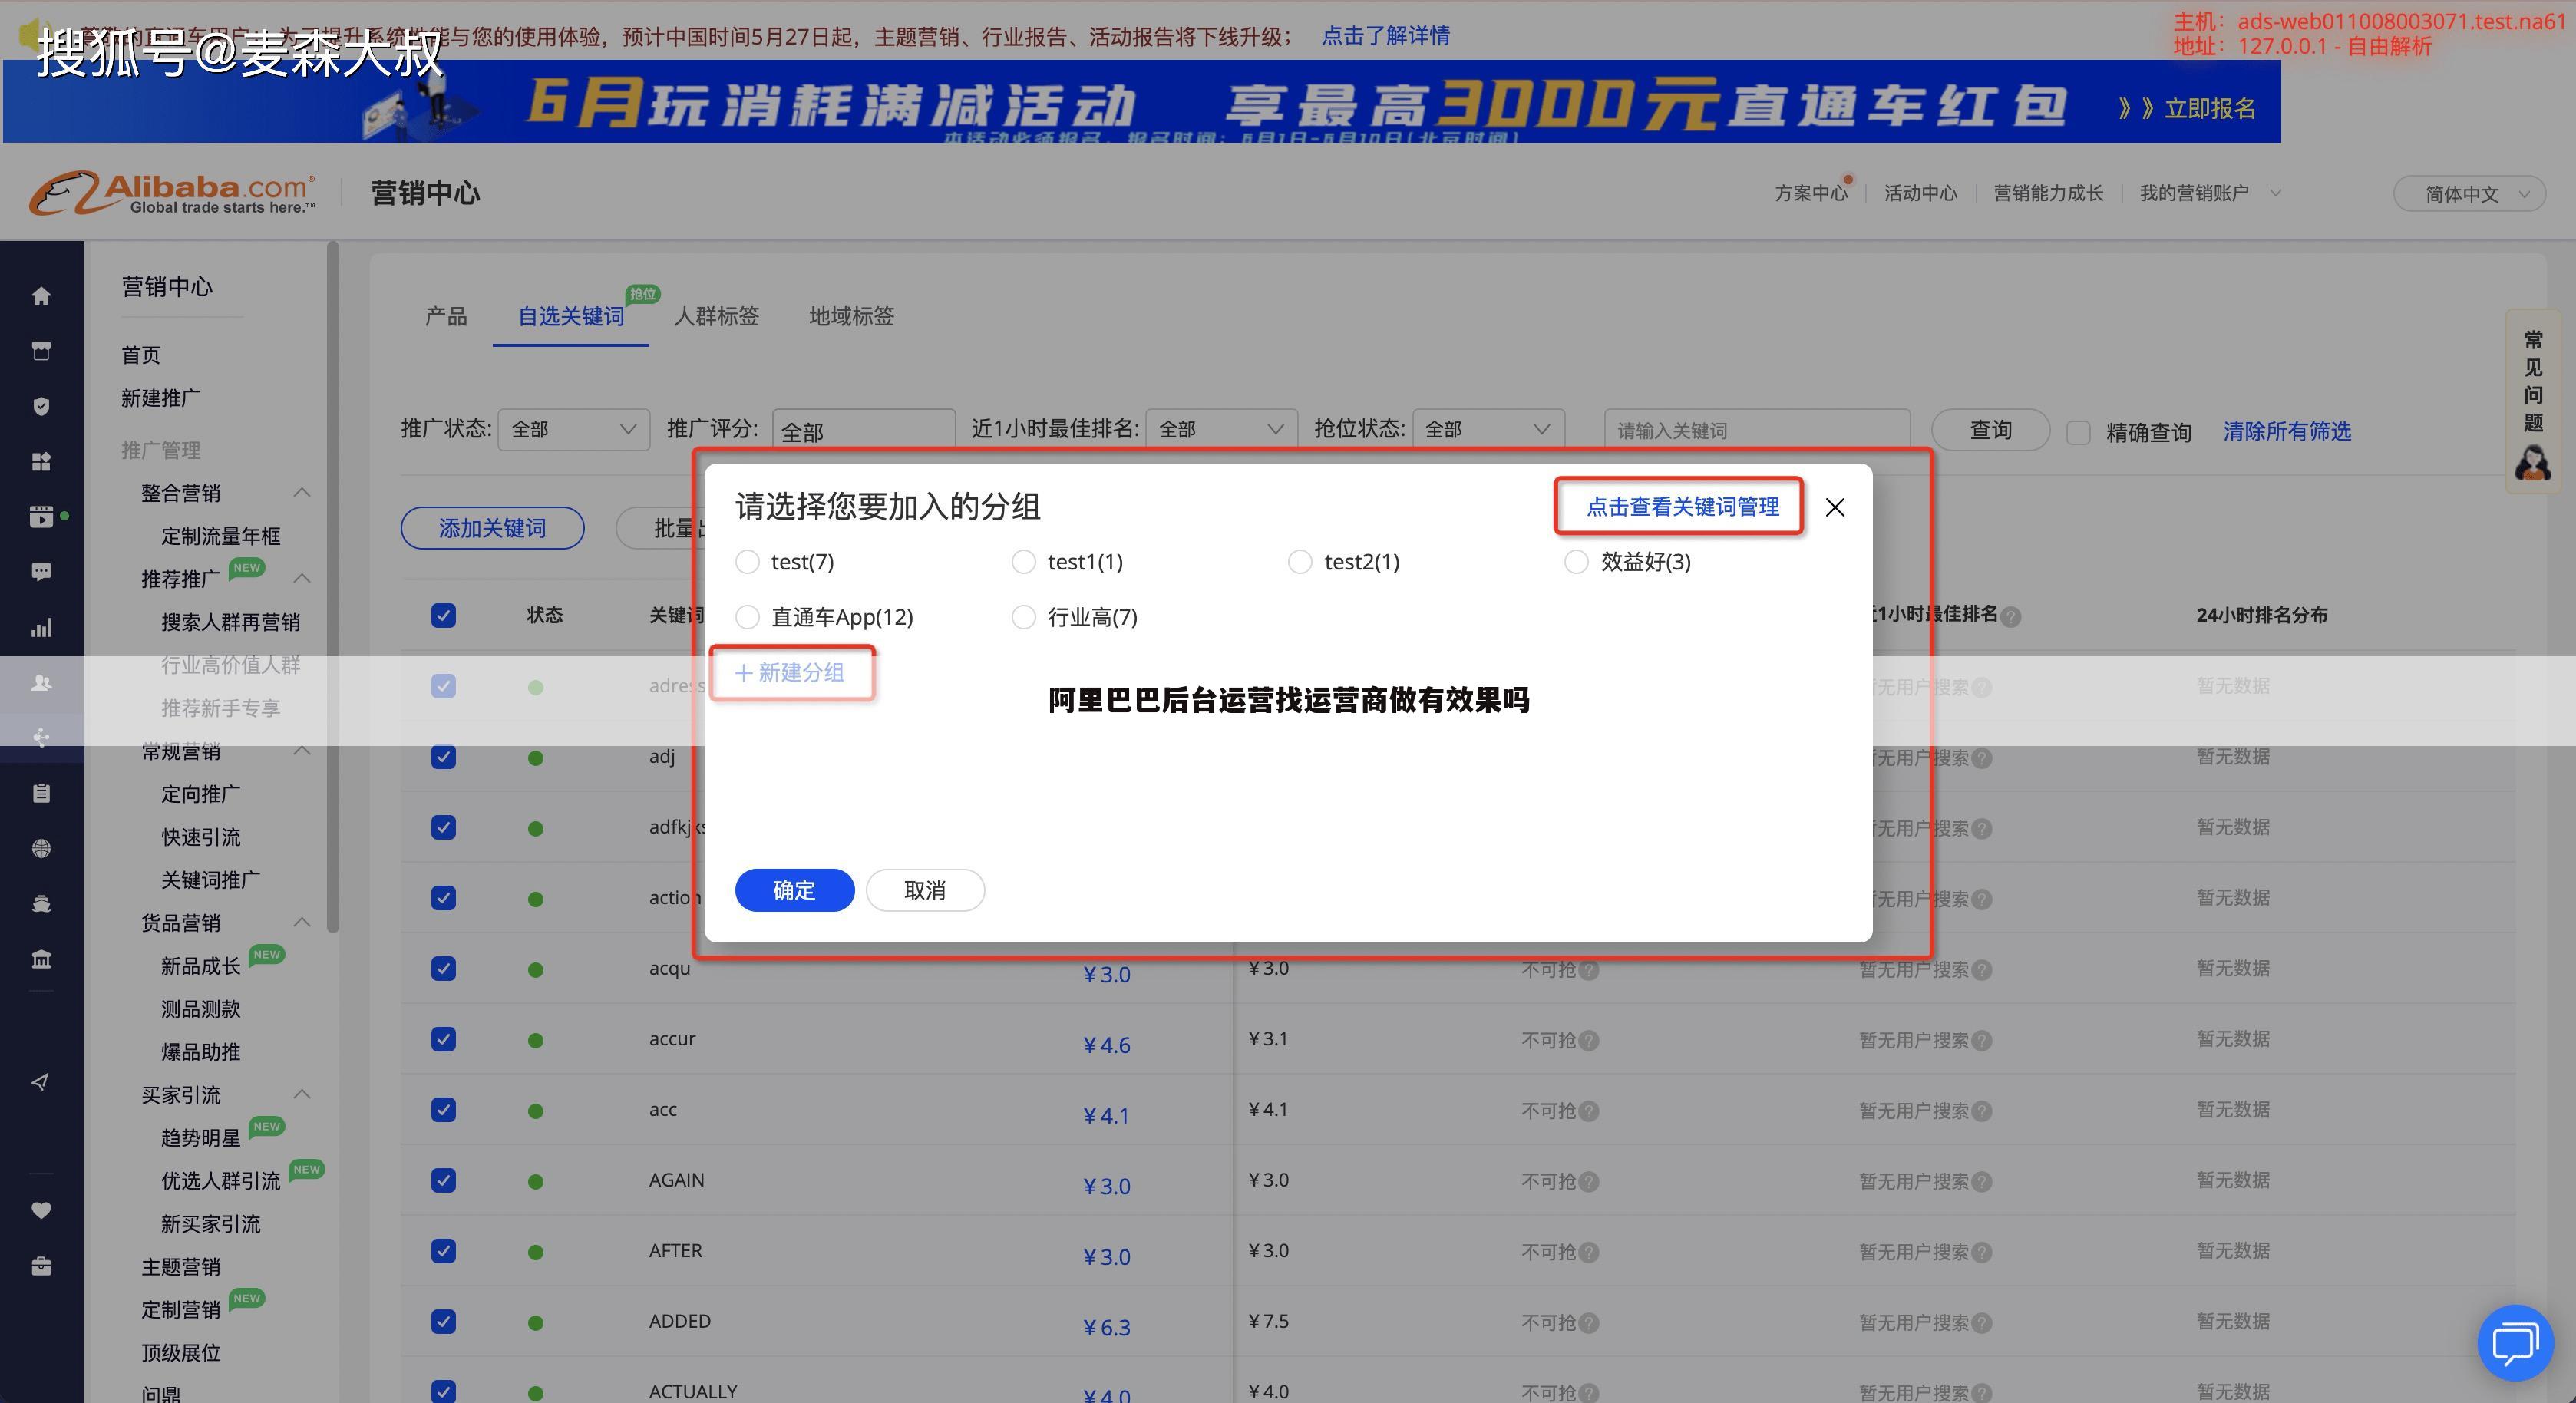The width and height of the screenshot is (2576, 1403).
Task: Click the sidebar menu vertical scrollbar
Action: [333, 587]
